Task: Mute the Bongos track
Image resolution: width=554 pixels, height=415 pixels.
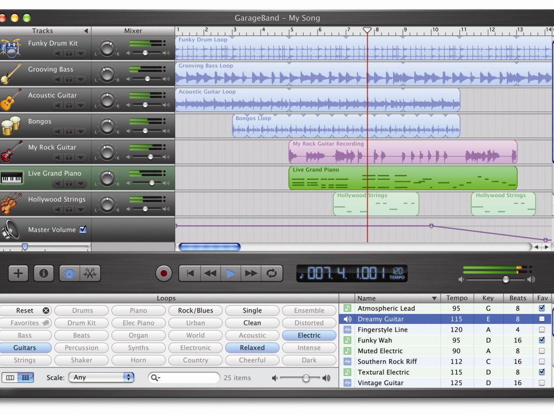Action: (57, 131)
